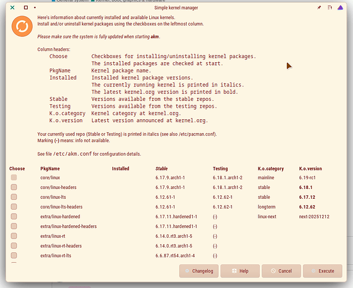Select the extra/linux-rt-headers checkbox
Image resolution: width=353 pixels, height=288 pixels.
14,246
